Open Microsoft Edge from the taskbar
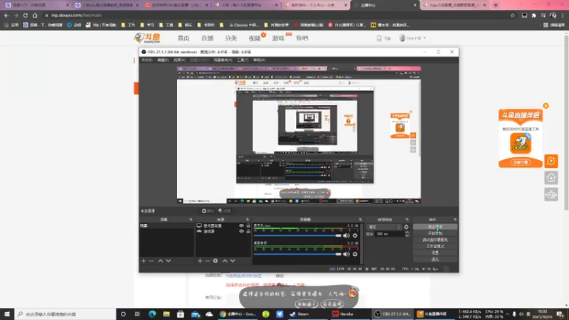Viewport: 569px width, 320px height. click(x=152, y=314)
